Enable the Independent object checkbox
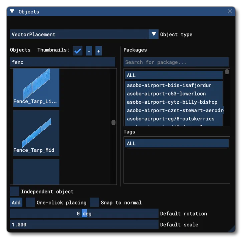Image resolution: width=242 pixels, height=239 pixels. (x=15, y=191)
